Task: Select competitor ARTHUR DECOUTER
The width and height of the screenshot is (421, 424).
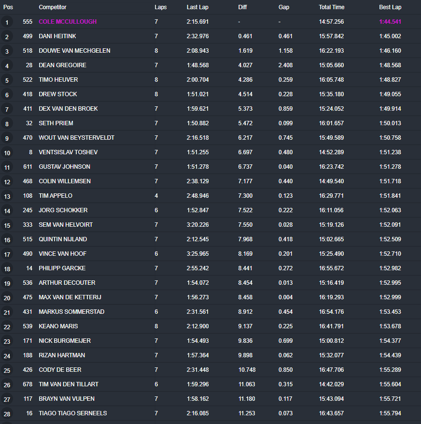Action: click(67, 283)
